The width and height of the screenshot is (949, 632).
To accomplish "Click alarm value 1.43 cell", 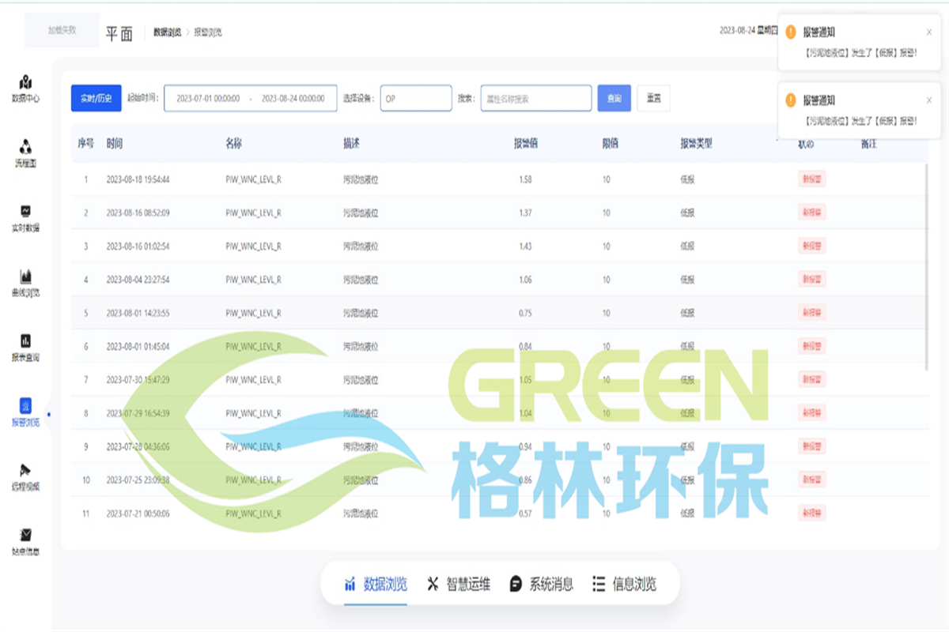I will (526, 246).
